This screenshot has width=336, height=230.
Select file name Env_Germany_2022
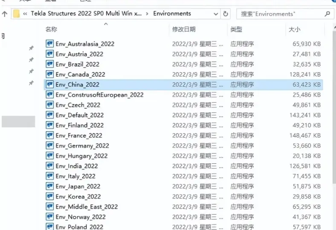(x=82, y=146)
